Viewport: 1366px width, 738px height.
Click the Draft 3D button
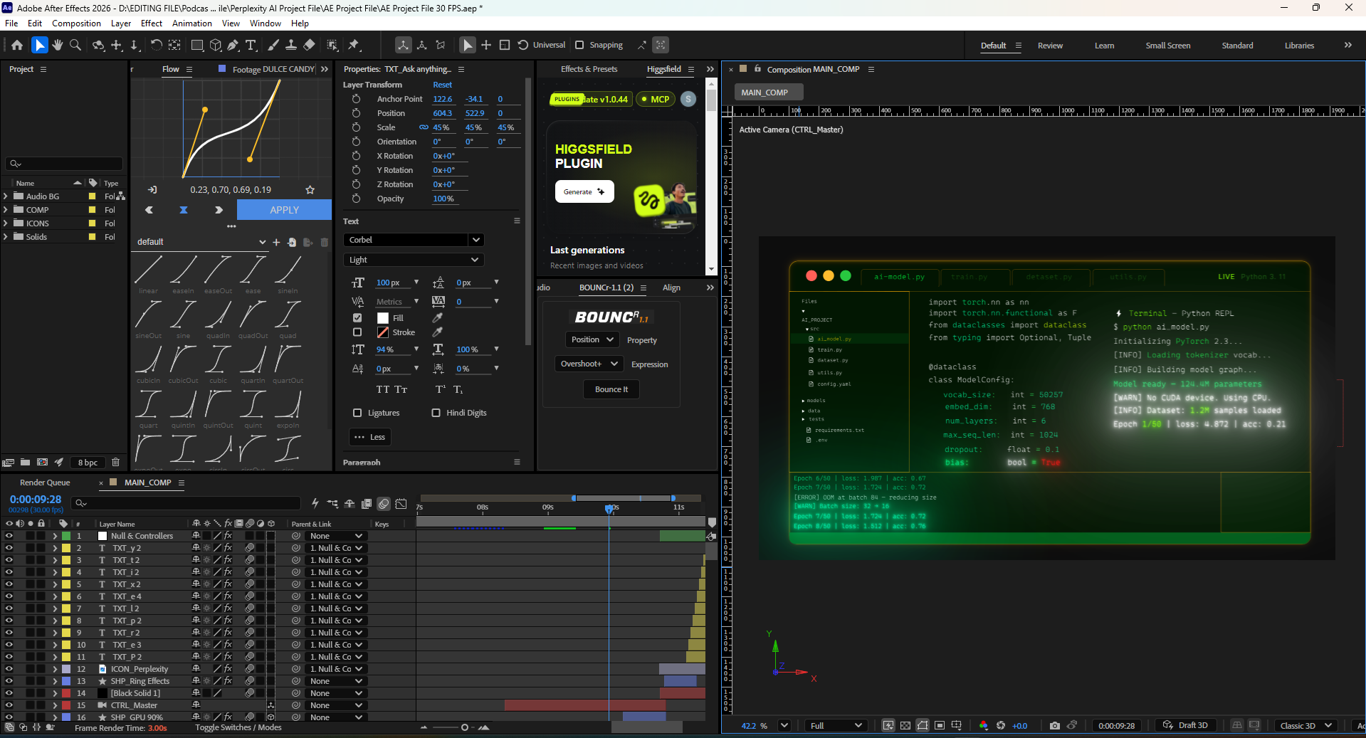pyautogui.click(x=1186, y=725)
